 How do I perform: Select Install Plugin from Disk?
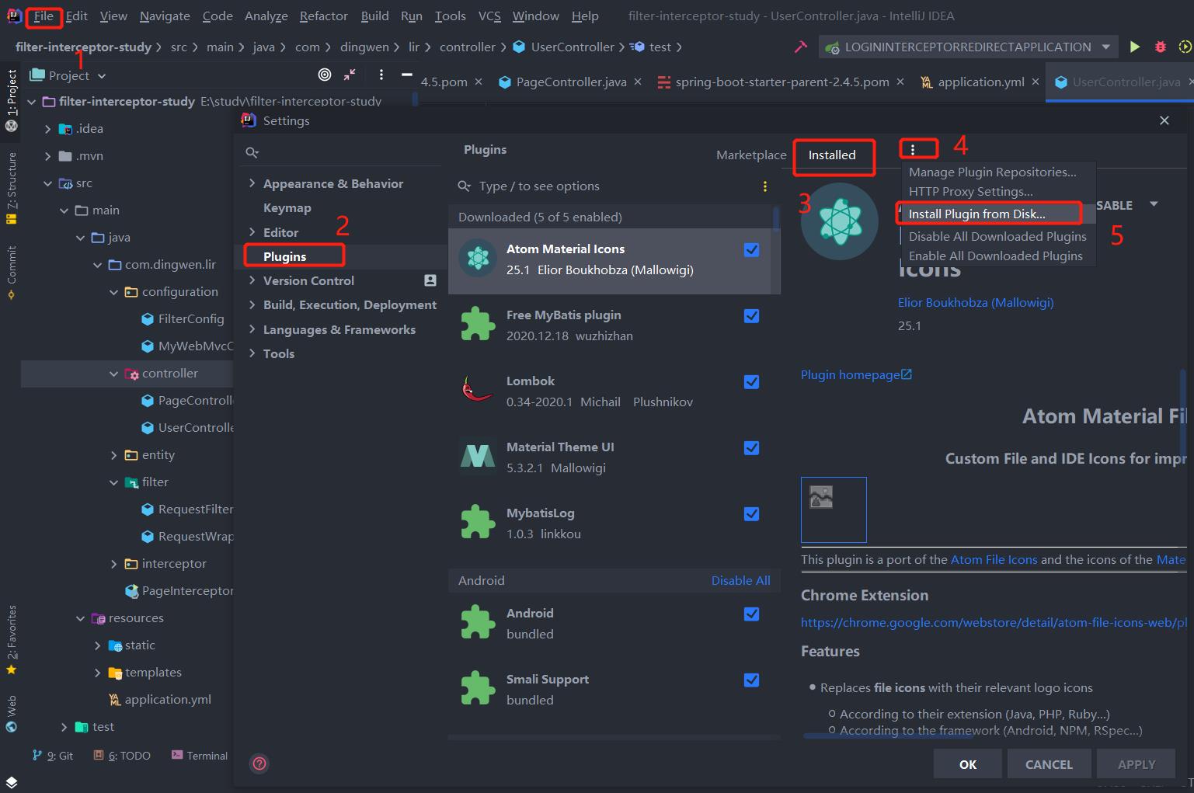tap(977, 214)
